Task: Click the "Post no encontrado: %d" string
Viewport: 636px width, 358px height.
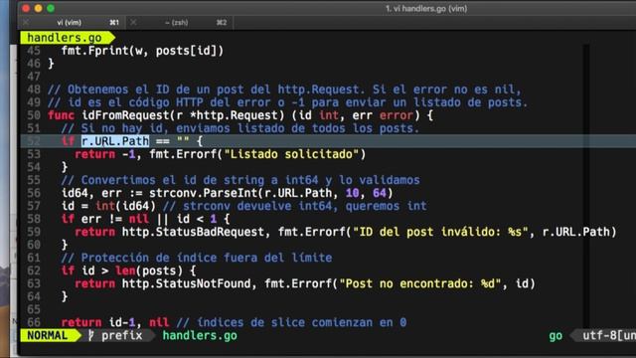Action: [419, 283]
